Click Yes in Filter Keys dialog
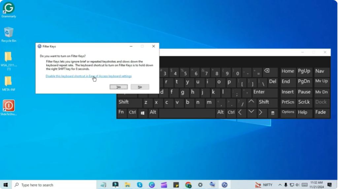This screenshot has height=189, width=338. point(118,87)
